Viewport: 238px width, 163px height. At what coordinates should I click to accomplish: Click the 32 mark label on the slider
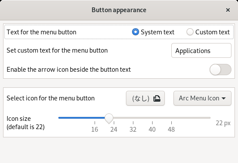tap(133, 130)
